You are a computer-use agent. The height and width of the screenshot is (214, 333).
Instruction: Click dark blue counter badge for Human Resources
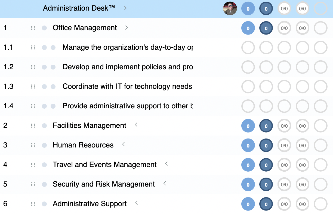coord(266,146)
